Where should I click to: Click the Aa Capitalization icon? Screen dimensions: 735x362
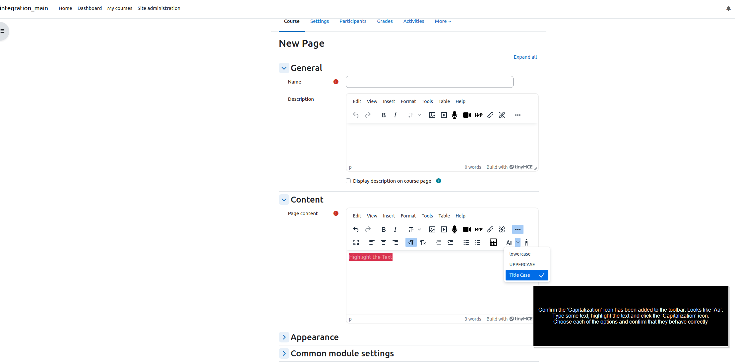coord(510,242)
